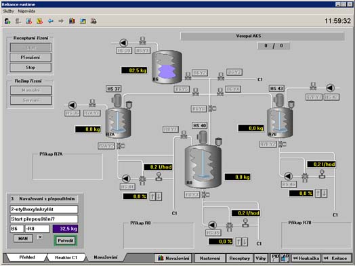The height and width of the screenshot is (266, 355).
Task: Click pump symbol above HS 45 label
Action: coord(212,225)
